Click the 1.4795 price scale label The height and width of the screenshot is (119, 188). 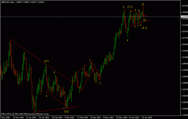click(x=185, y=70)
